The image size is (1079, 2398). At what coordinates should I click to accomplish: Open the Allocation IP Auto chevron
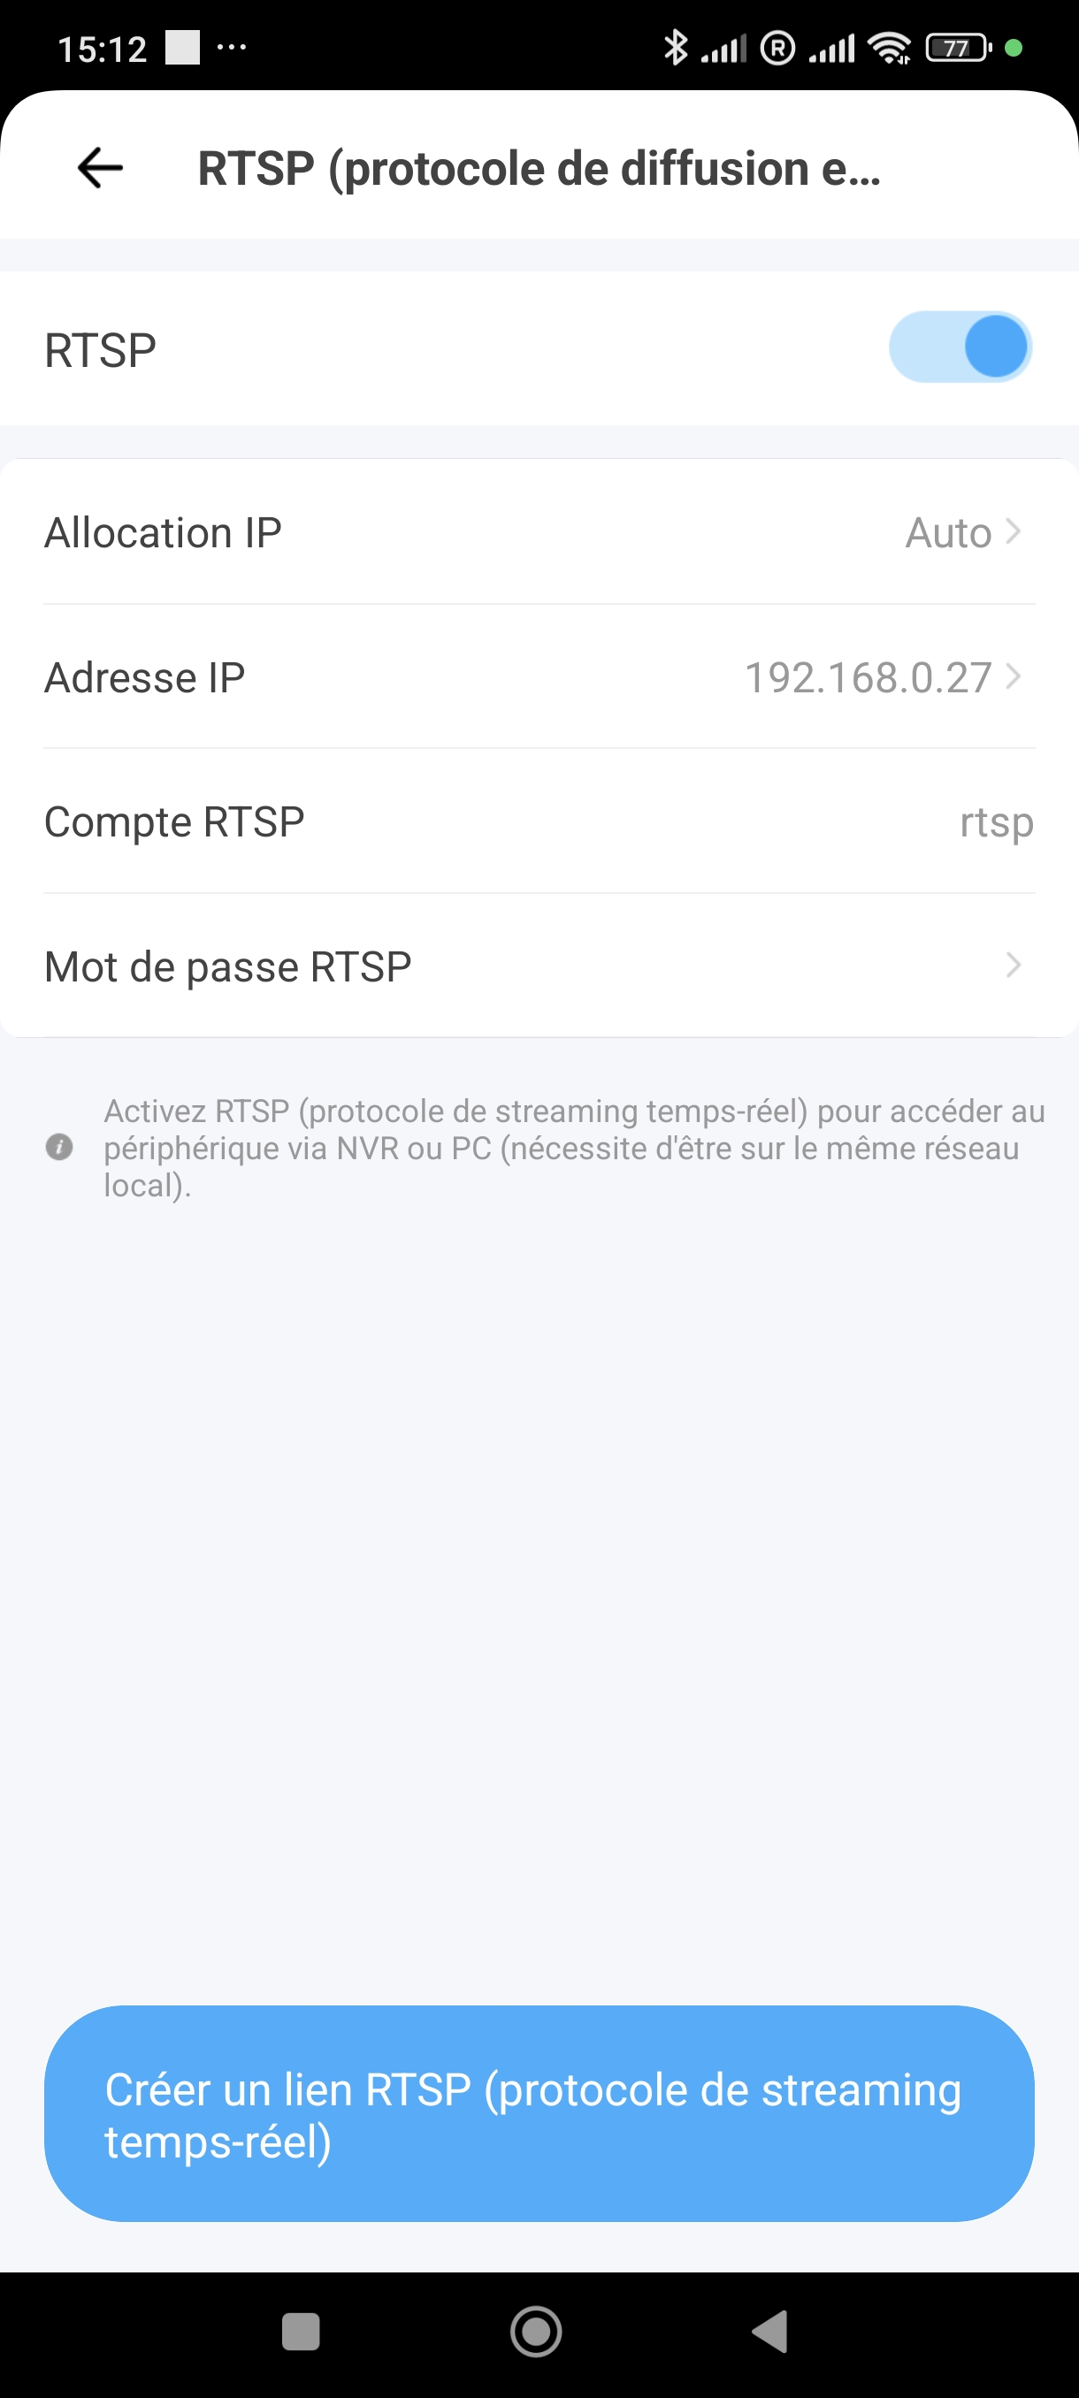click(1013, 531)
